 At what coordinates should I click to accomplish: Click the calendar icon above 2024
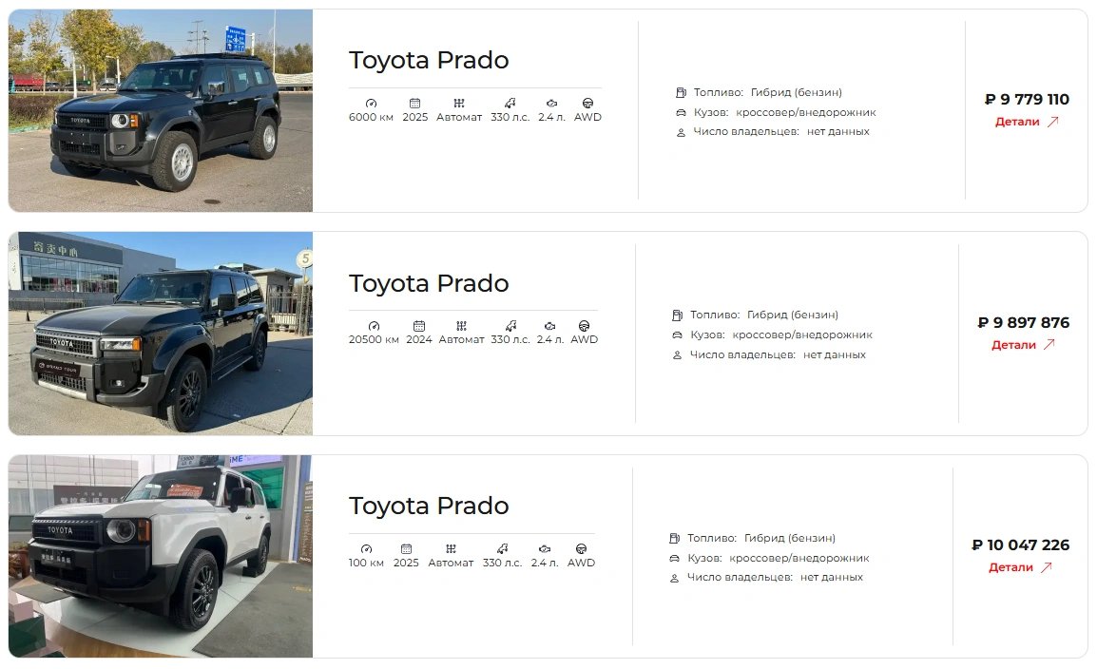coord(419,326)
